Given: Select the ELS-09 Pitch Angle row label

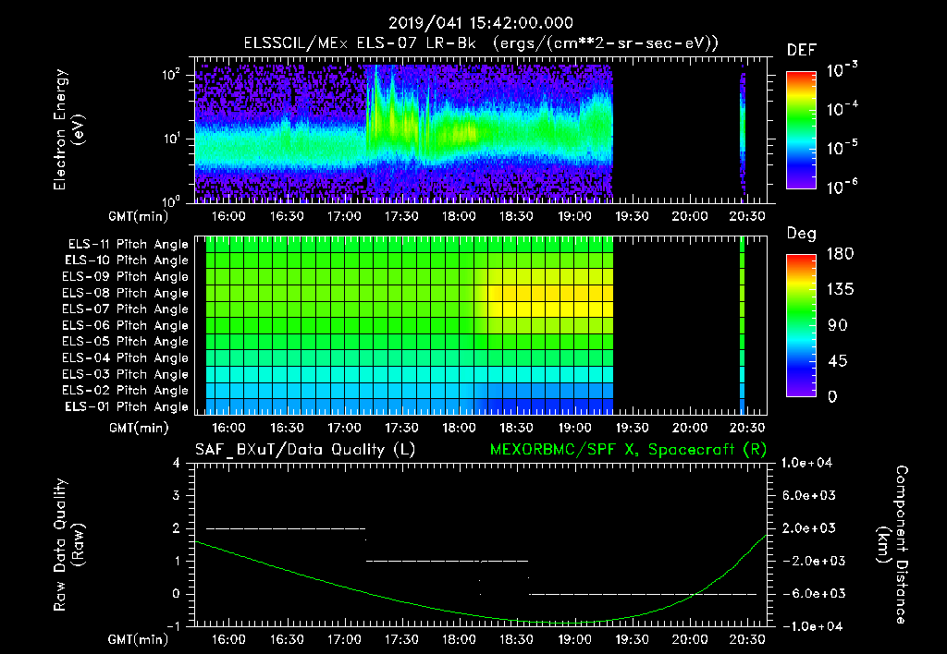Looking at the screenshot, I should (126, 277).
